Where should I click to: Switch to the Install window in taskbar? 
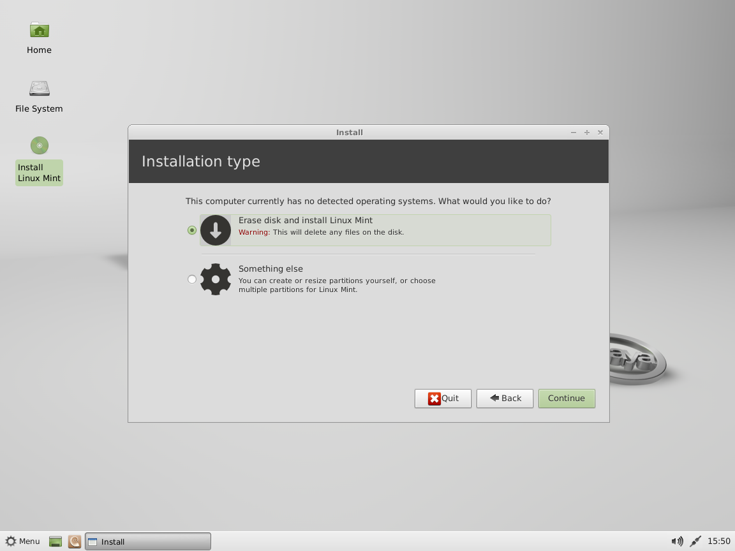[x=147, y=541]
